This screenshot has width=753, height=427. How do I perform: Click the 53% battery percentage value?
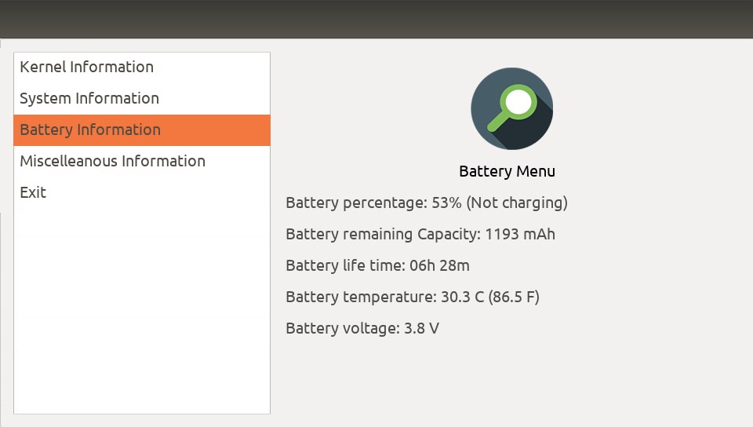tap(446, 203)
